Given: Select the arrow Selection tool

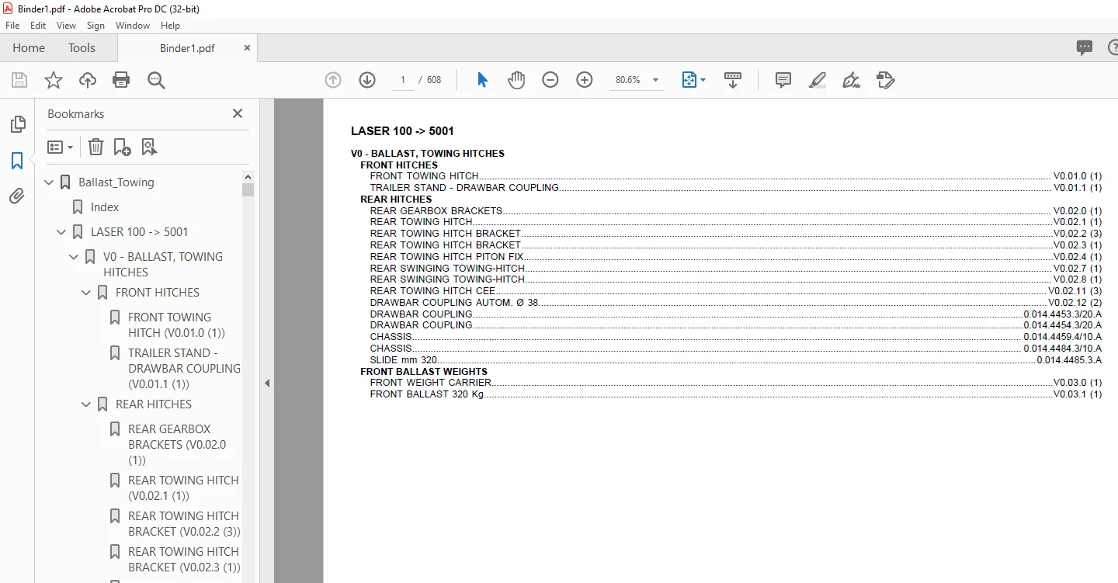Looking at the screenshot, I should (482, 80).
